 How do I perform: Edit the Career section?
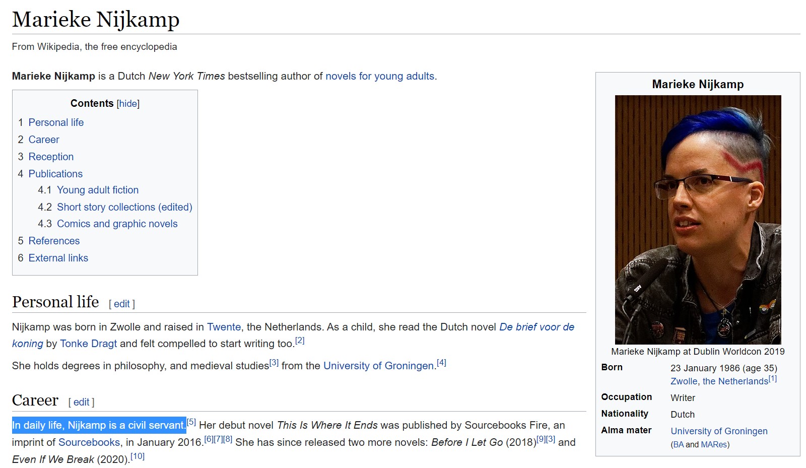(x=81, y=402)
